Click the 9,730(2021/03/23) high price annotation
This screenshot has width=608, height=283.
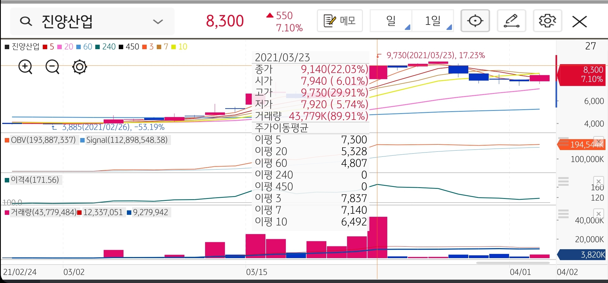point(431,55)
